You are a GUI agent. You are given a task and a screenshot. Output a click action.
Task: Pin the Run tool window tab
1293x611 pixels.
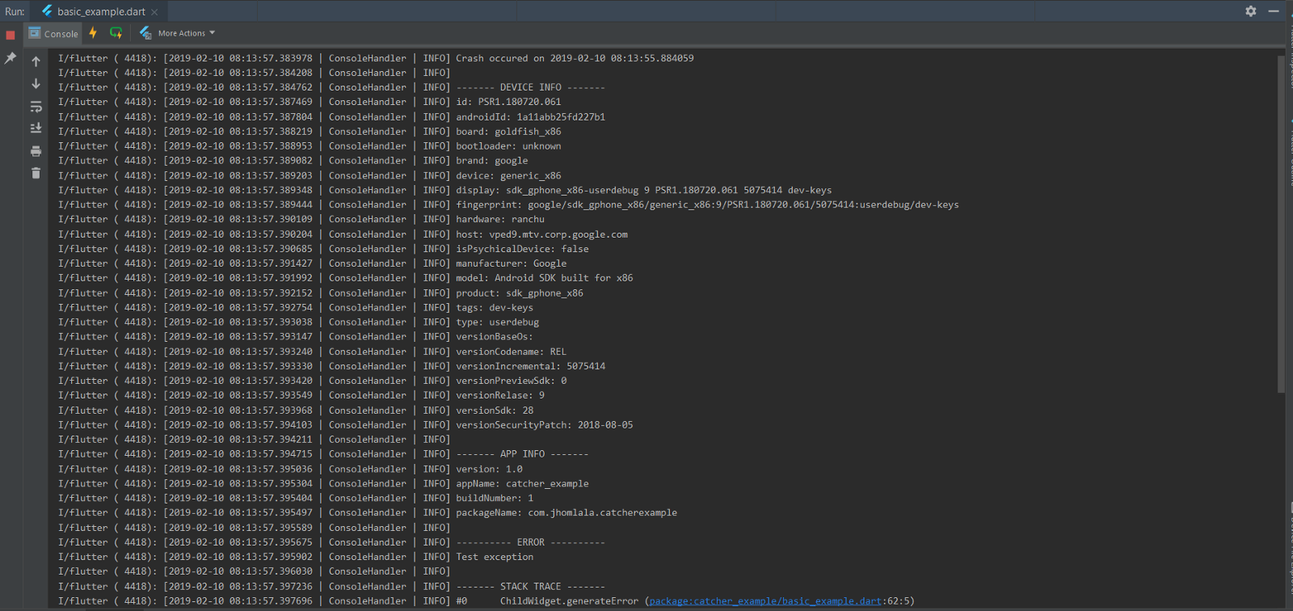click(x=11, y=58)
